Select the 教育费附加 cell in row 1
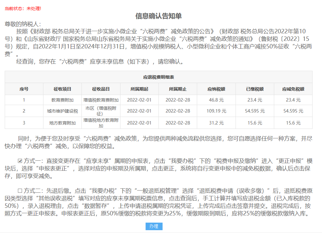 click(x=63, y=100)
